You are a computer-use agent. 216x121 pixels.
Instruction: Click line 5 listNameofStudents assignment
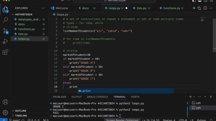click(98, 31)
